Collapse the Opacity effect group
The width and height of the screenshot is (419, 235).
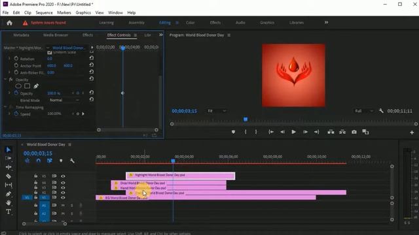coord(5,80)
